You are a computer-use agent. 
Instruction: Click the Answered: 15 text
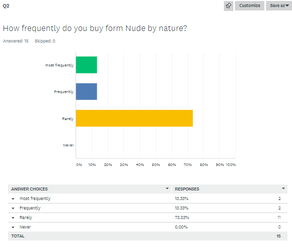pyautogui.click(x=16, y=41)
